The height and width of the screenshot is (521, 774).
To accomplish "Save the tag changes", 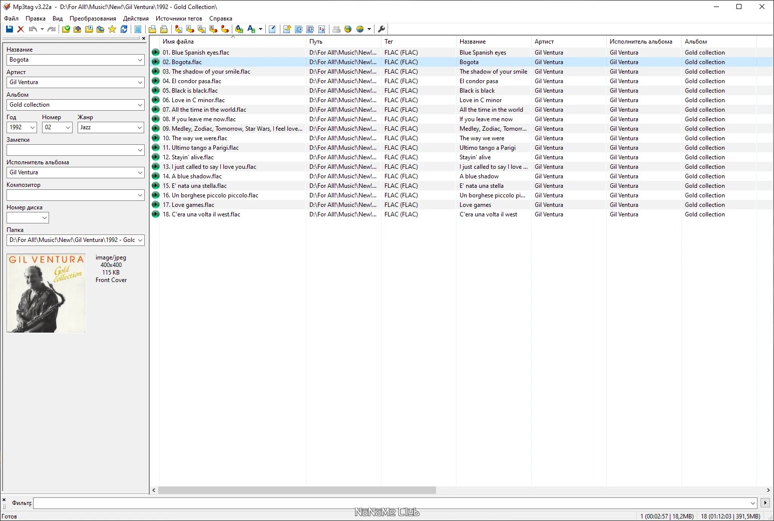I will [9, 29].
